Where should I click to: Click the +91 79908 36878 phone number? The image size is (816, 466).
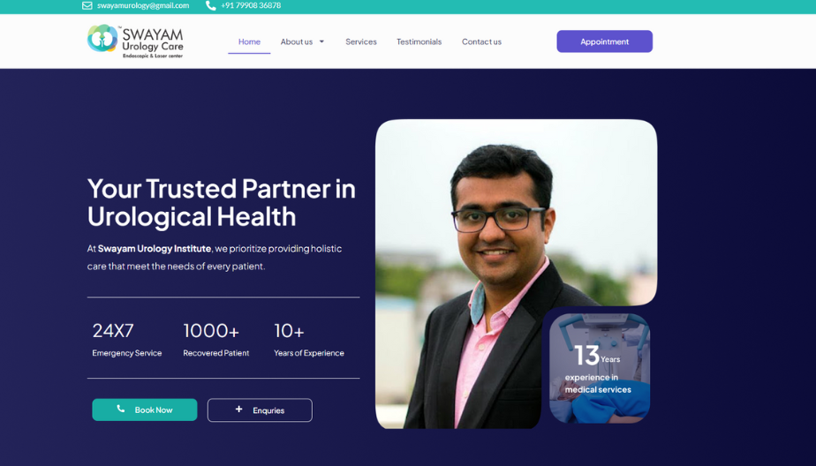pos(251,5)
